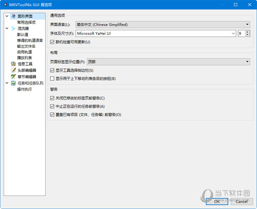This screenshot has width=257, height=209.
Task: Open the 页面标签显示位置 dropdown
Action: click(x=168, y=62)
